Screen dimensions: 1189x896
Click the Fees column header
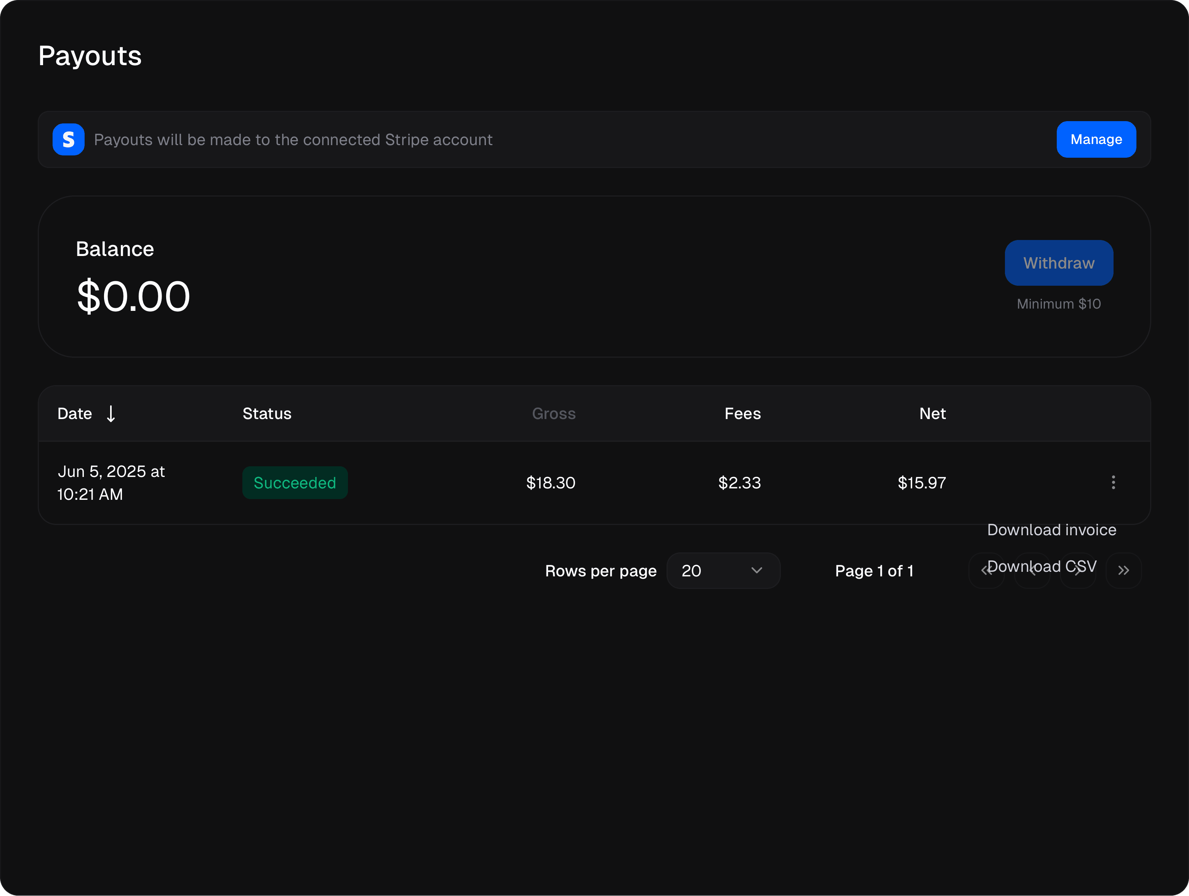click(742, 414)
